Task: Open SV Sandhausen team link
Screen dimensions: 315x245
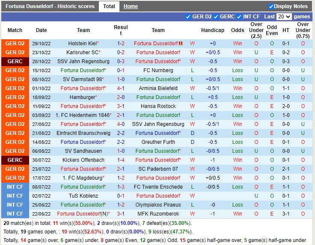Action: 83,151
